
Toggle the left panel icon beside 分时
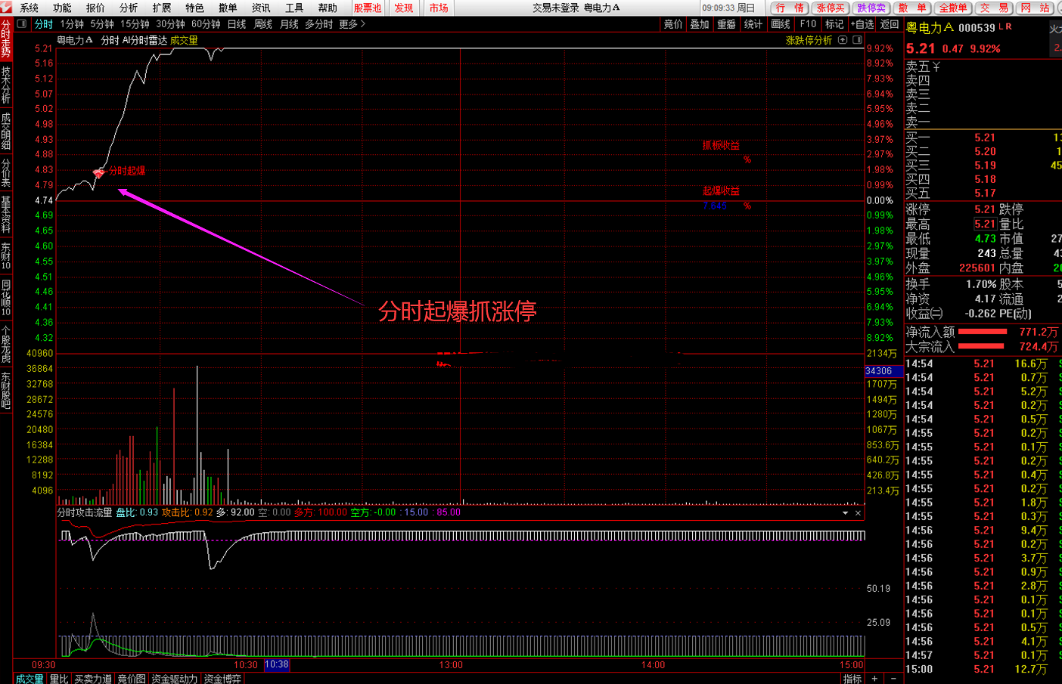(22, 24)
